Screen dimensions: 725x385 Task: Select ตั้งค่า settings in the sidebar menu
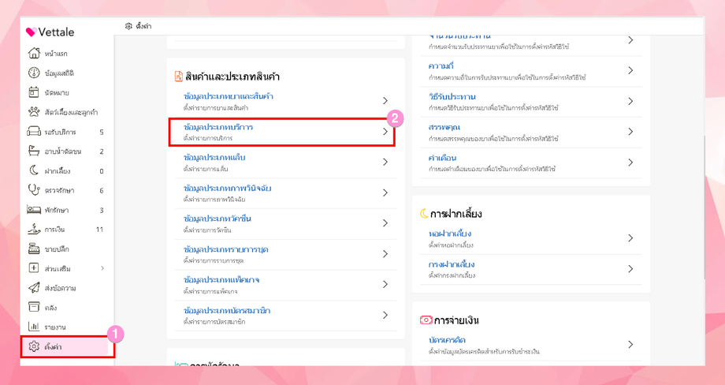(53, 346)
